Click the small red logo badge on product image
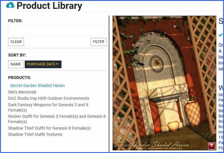The image size is (224, 153). 212,146
